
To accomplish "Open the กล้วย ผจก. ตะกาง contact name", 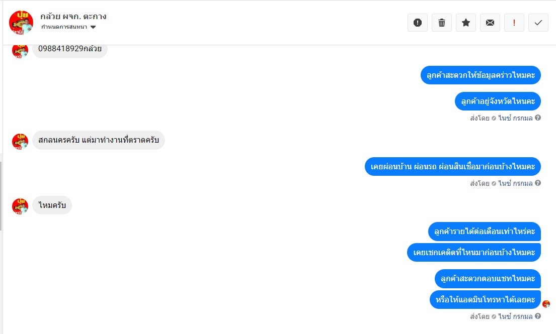I will (x=73, y=16).
